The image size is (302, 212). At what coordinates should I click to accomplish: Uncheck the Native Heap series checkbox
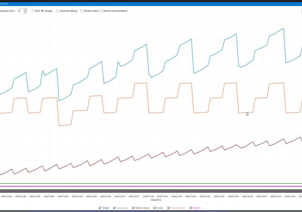click(133, 208)
